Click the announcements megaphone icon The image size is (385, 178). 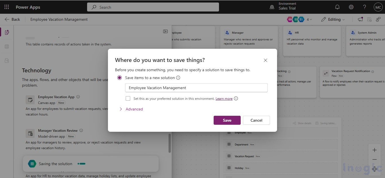(x=360, y=19)
